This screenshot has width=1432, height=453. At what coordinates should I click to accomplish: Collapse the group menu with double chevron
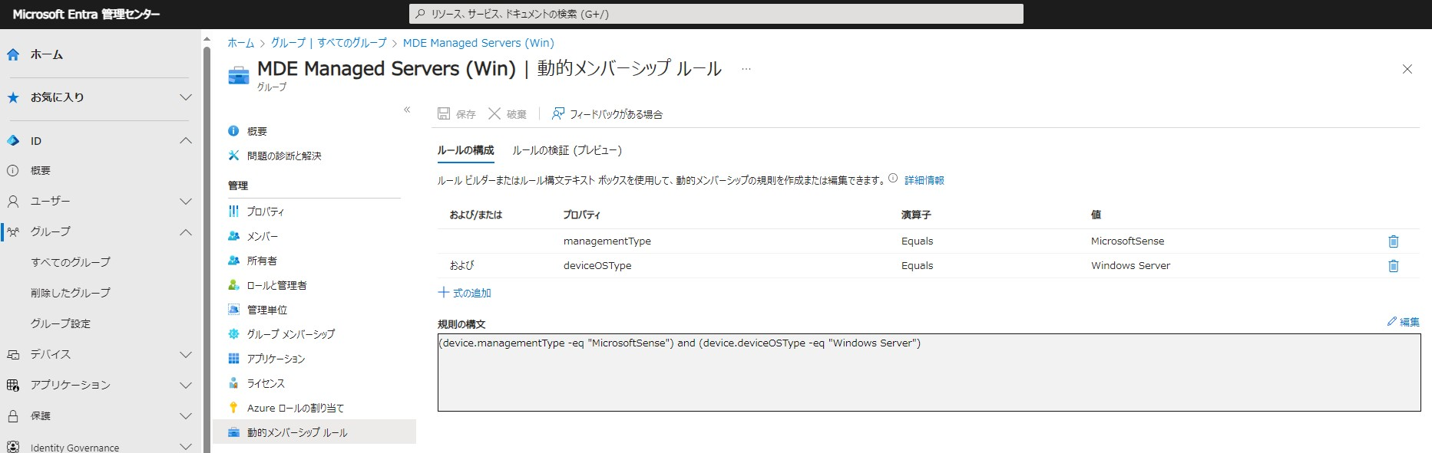coord(407,110)
